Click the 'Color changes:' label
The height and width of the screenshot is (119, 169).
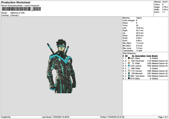129,20
